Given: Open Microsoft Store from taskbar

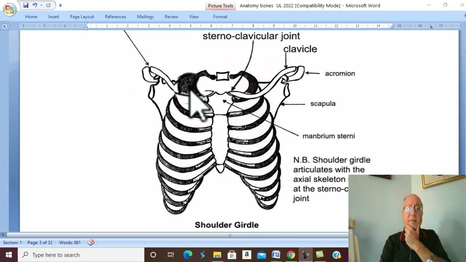Looking at the screenshot, I should coord(232,255).
